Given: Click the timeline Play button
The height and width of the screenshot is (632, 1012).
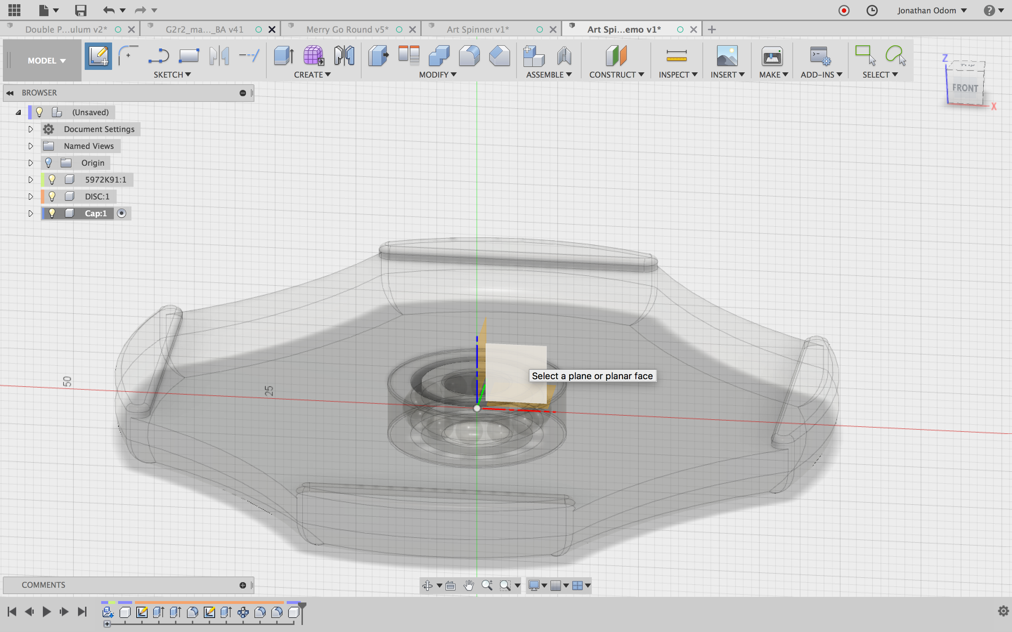Looking at the screenshot, I should point(46,611).
